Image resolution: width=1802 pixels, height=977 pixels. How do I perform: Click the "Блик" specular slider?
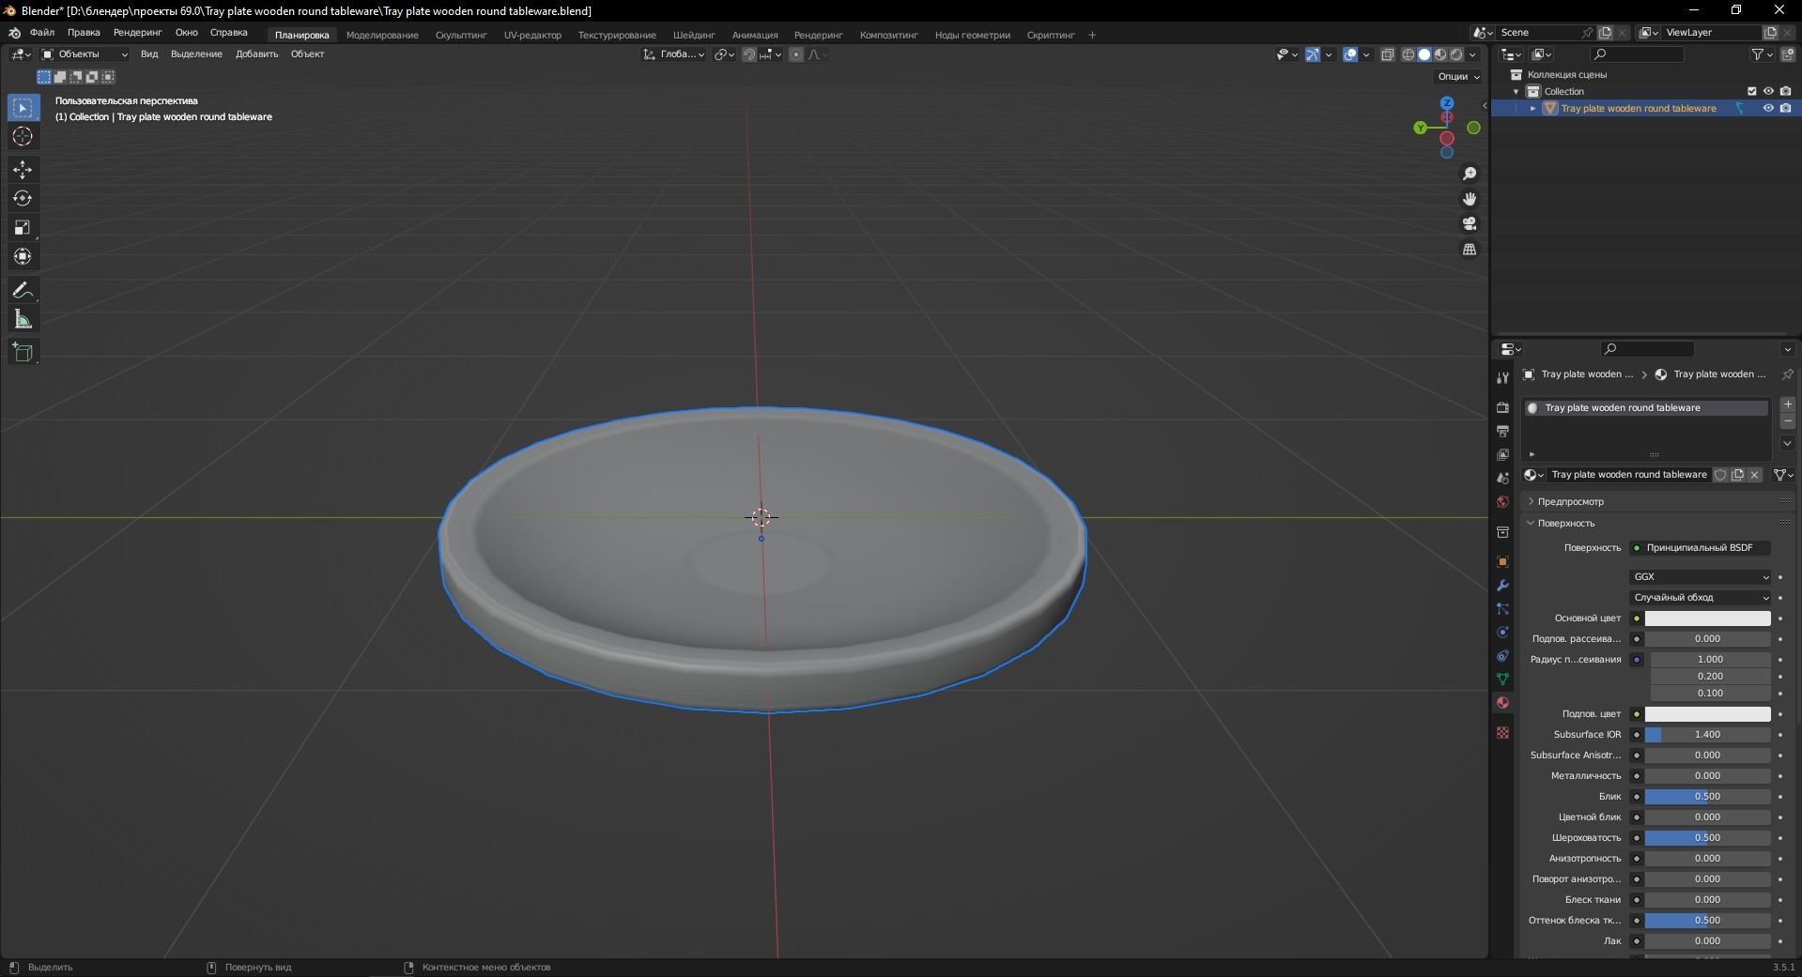click(1707, 797)
